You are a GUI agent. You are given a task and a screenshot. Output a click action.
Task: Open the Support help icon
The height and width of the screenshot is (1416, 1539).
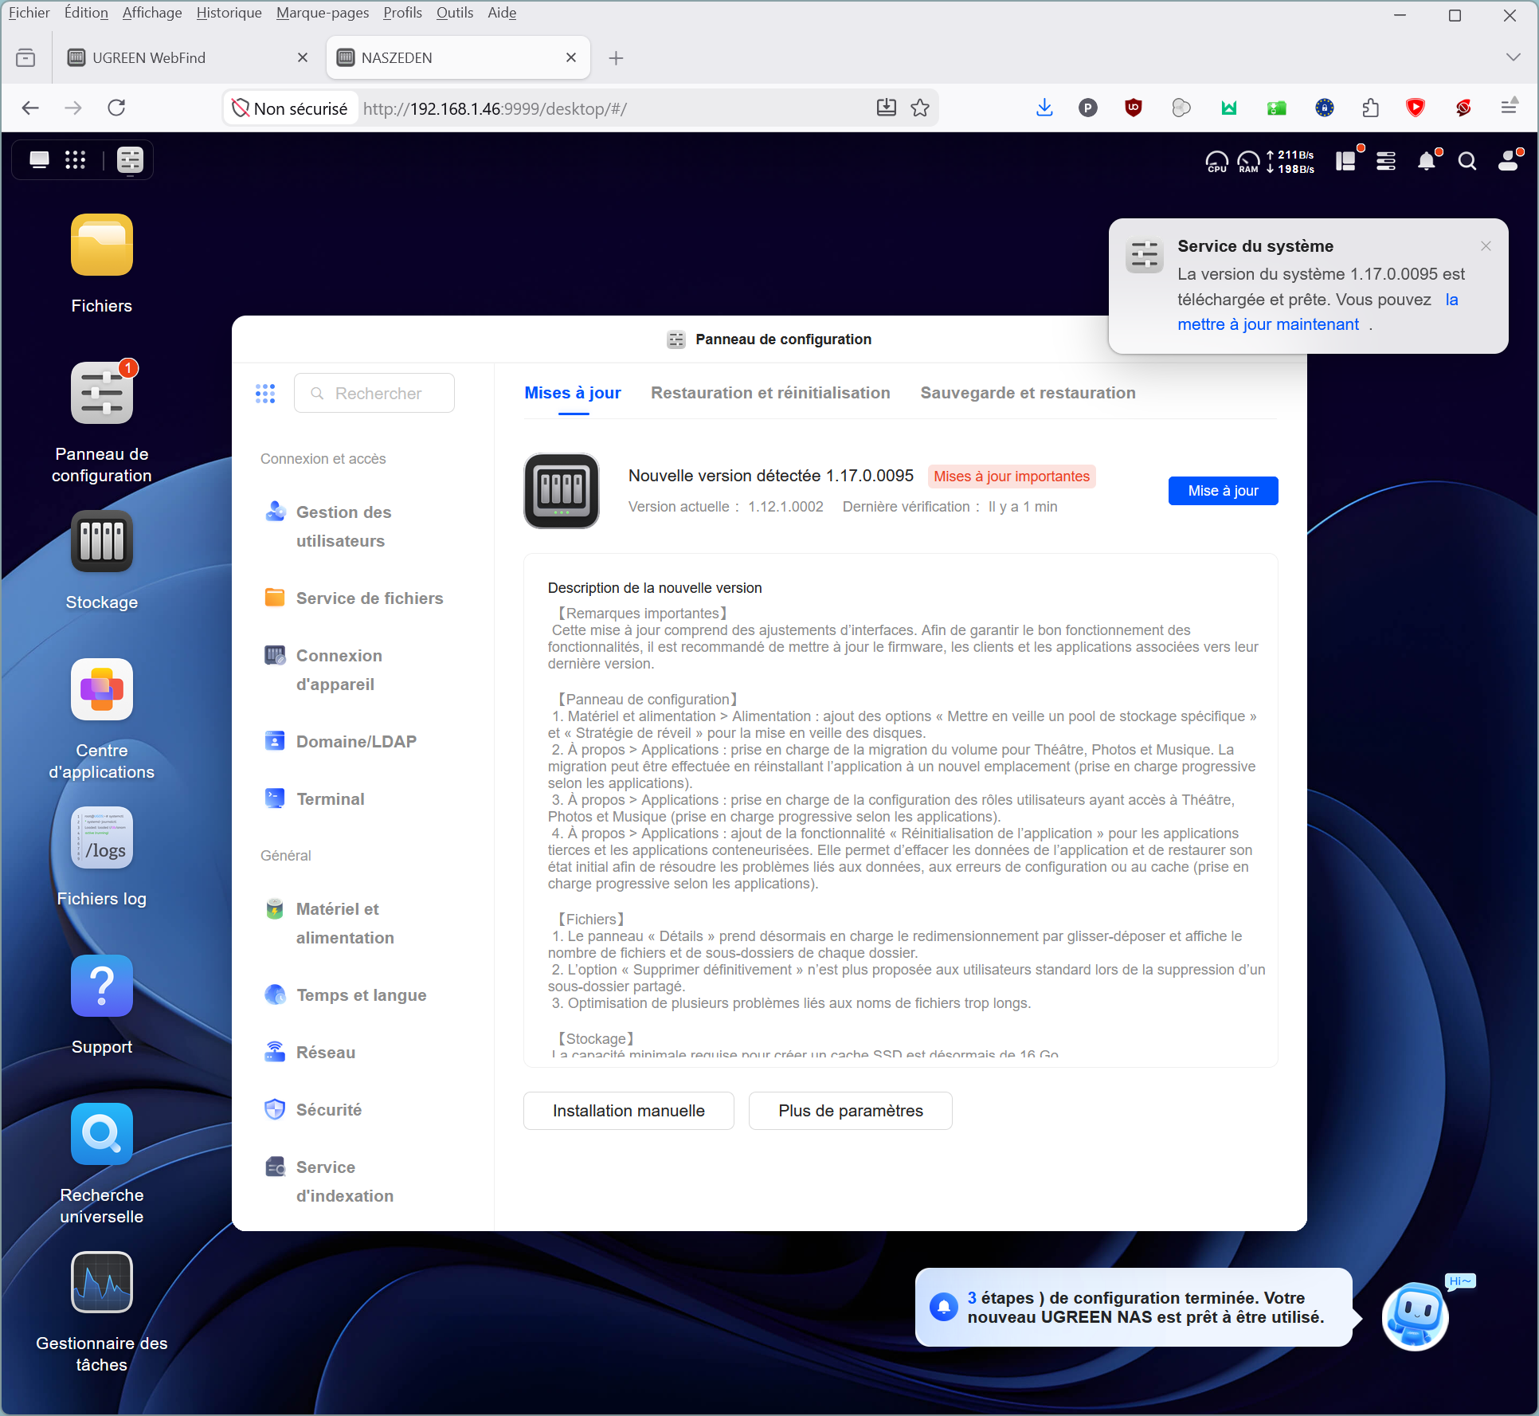(102, 986)
